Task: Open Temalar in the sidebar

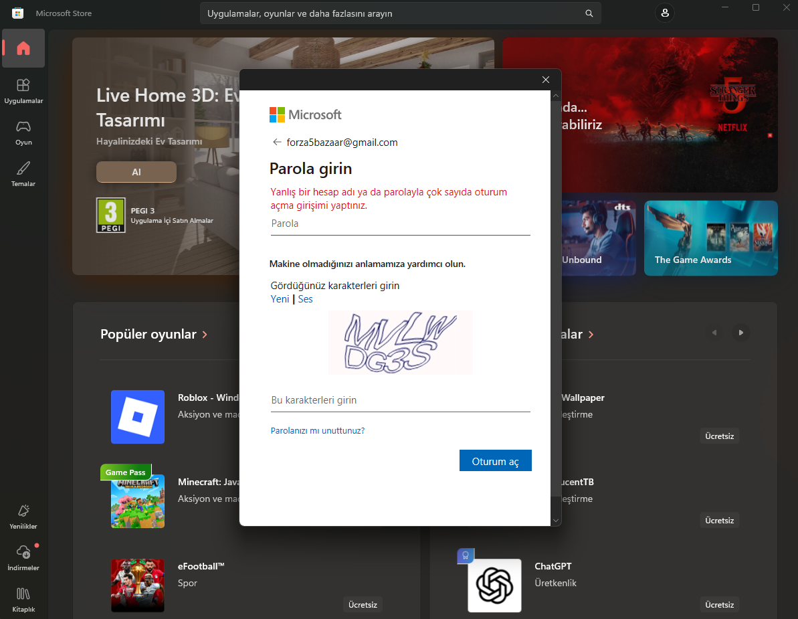Action: 23,174
